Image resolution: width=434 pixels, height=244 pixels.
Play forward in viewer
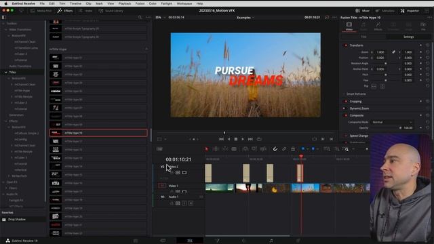click(243, 139)
